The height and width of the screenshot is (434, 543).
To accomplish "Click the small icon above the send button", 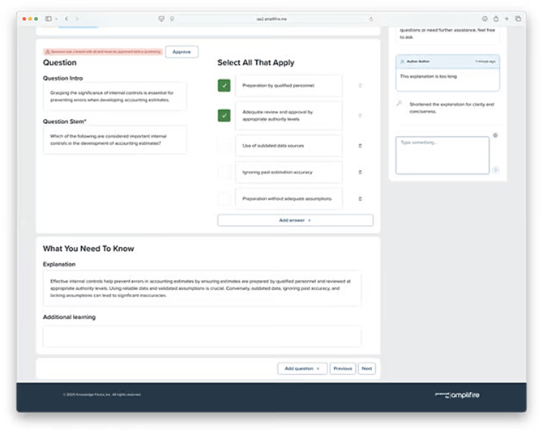I will [495, 135].
